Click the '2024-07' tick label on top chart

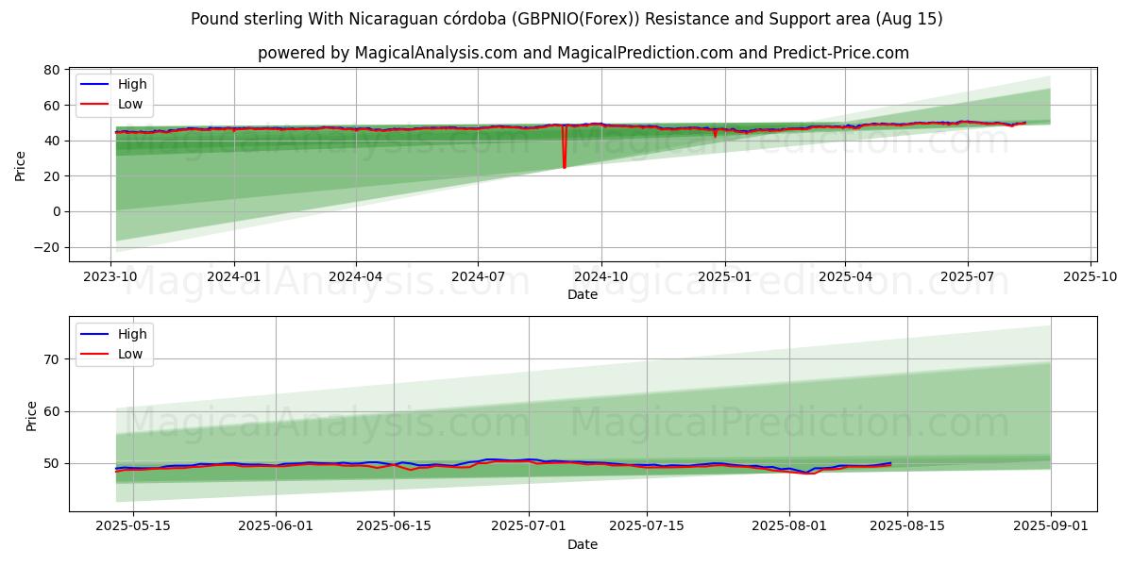tap(478, 277)
